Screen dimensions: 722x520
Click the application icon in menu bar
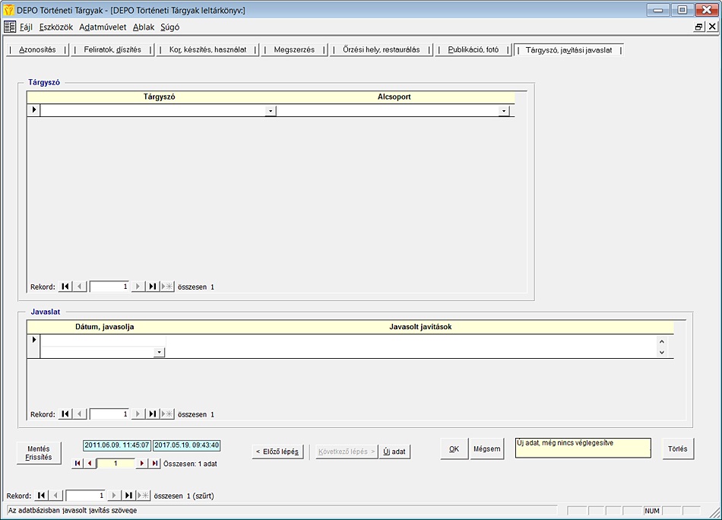[10, 27]
